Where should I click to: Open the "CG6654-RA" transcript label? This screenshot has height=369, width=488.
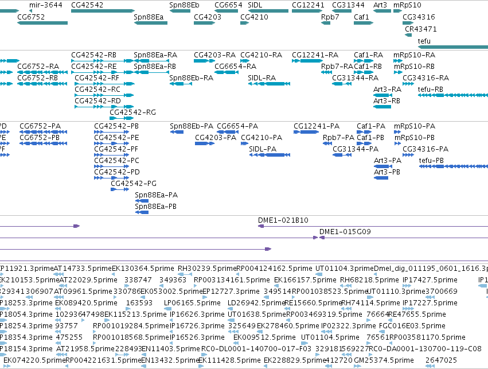click(235, 67)
